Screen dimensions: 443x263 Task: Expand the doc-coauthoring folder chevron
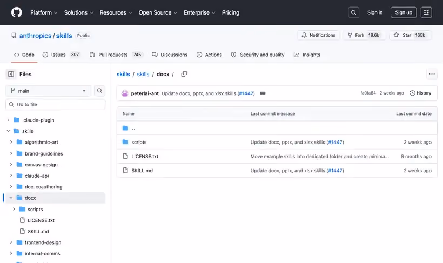pyautogui.click(x=11, y=187)
